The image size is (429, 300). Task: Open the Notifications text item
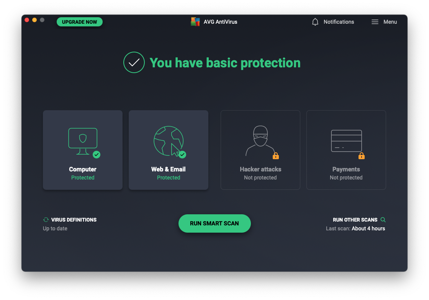339,22
